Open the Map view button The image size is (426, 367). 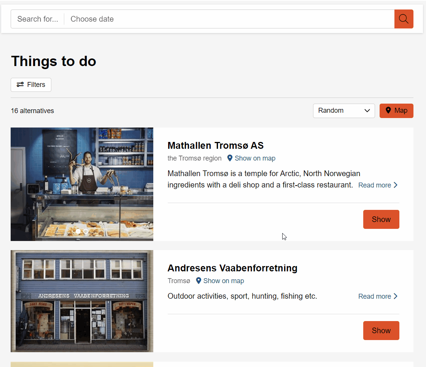tap(396, 110)
